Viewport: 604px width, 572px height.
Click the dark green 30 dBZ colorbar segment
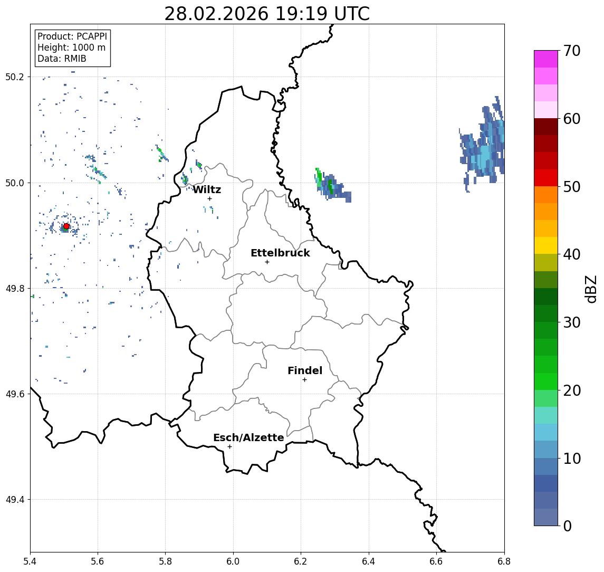pyautogui.click(x=546, y=313)
